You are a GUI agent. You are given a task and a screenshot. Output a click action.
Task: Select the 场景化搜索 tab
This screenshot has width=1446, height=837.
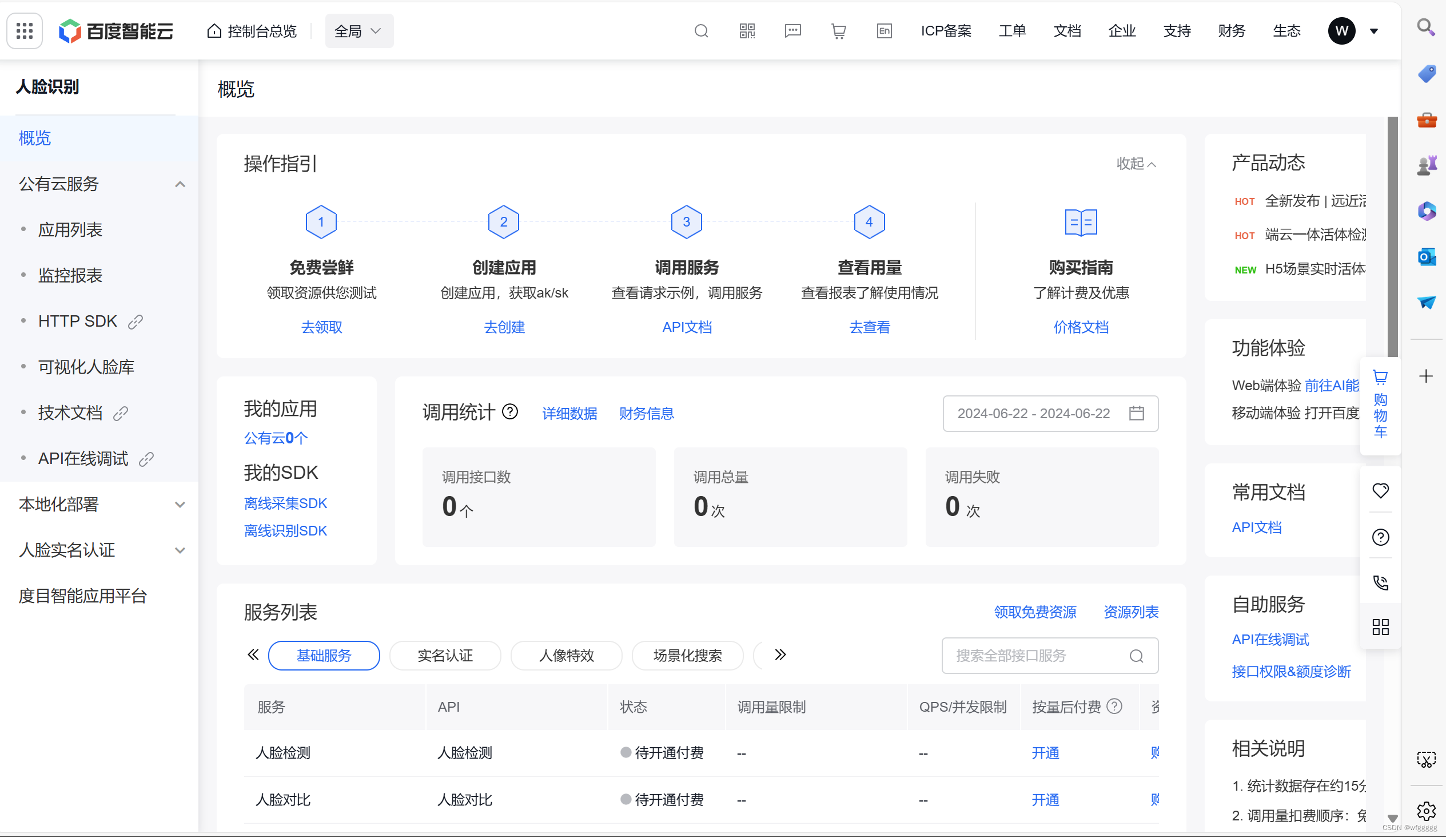[687, 656]
